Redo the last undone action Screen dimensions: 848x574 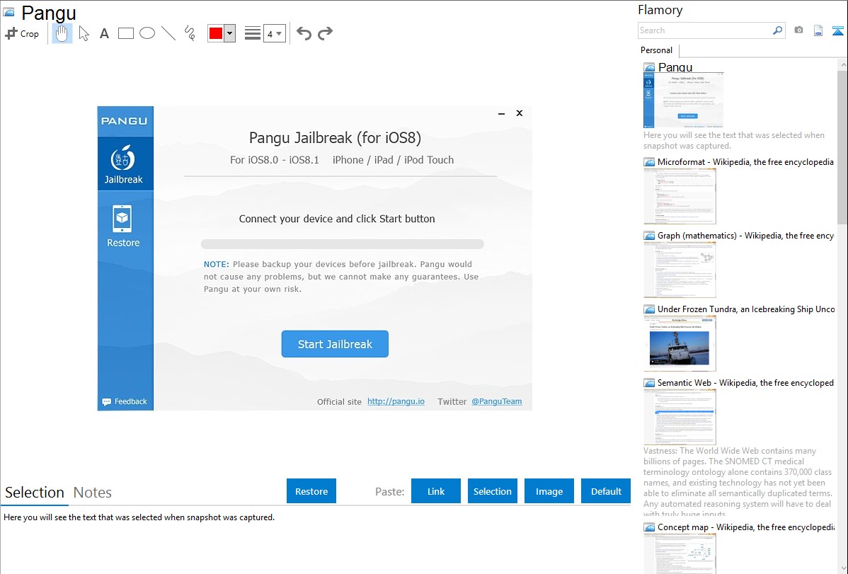pyautogui.click(x=325, y=33)
